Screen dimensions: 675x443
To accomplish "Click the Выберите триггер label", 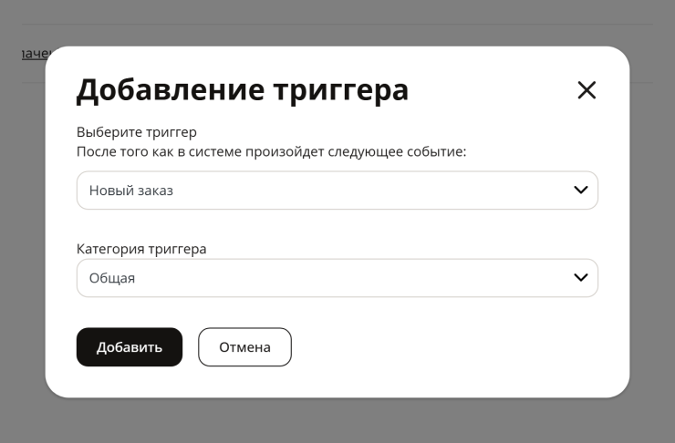I will pyautogui.click(x=137, y=132).
